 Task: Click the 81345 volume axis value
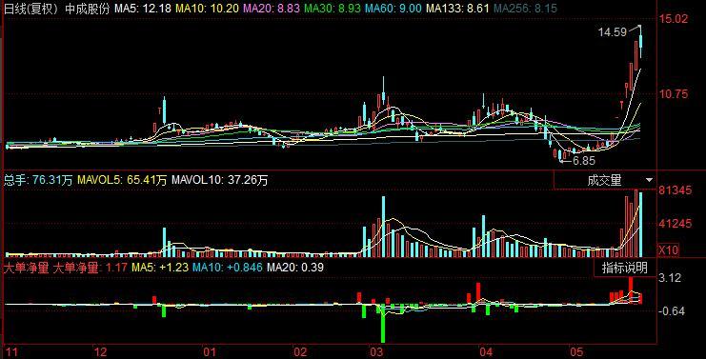pos(675,190)
